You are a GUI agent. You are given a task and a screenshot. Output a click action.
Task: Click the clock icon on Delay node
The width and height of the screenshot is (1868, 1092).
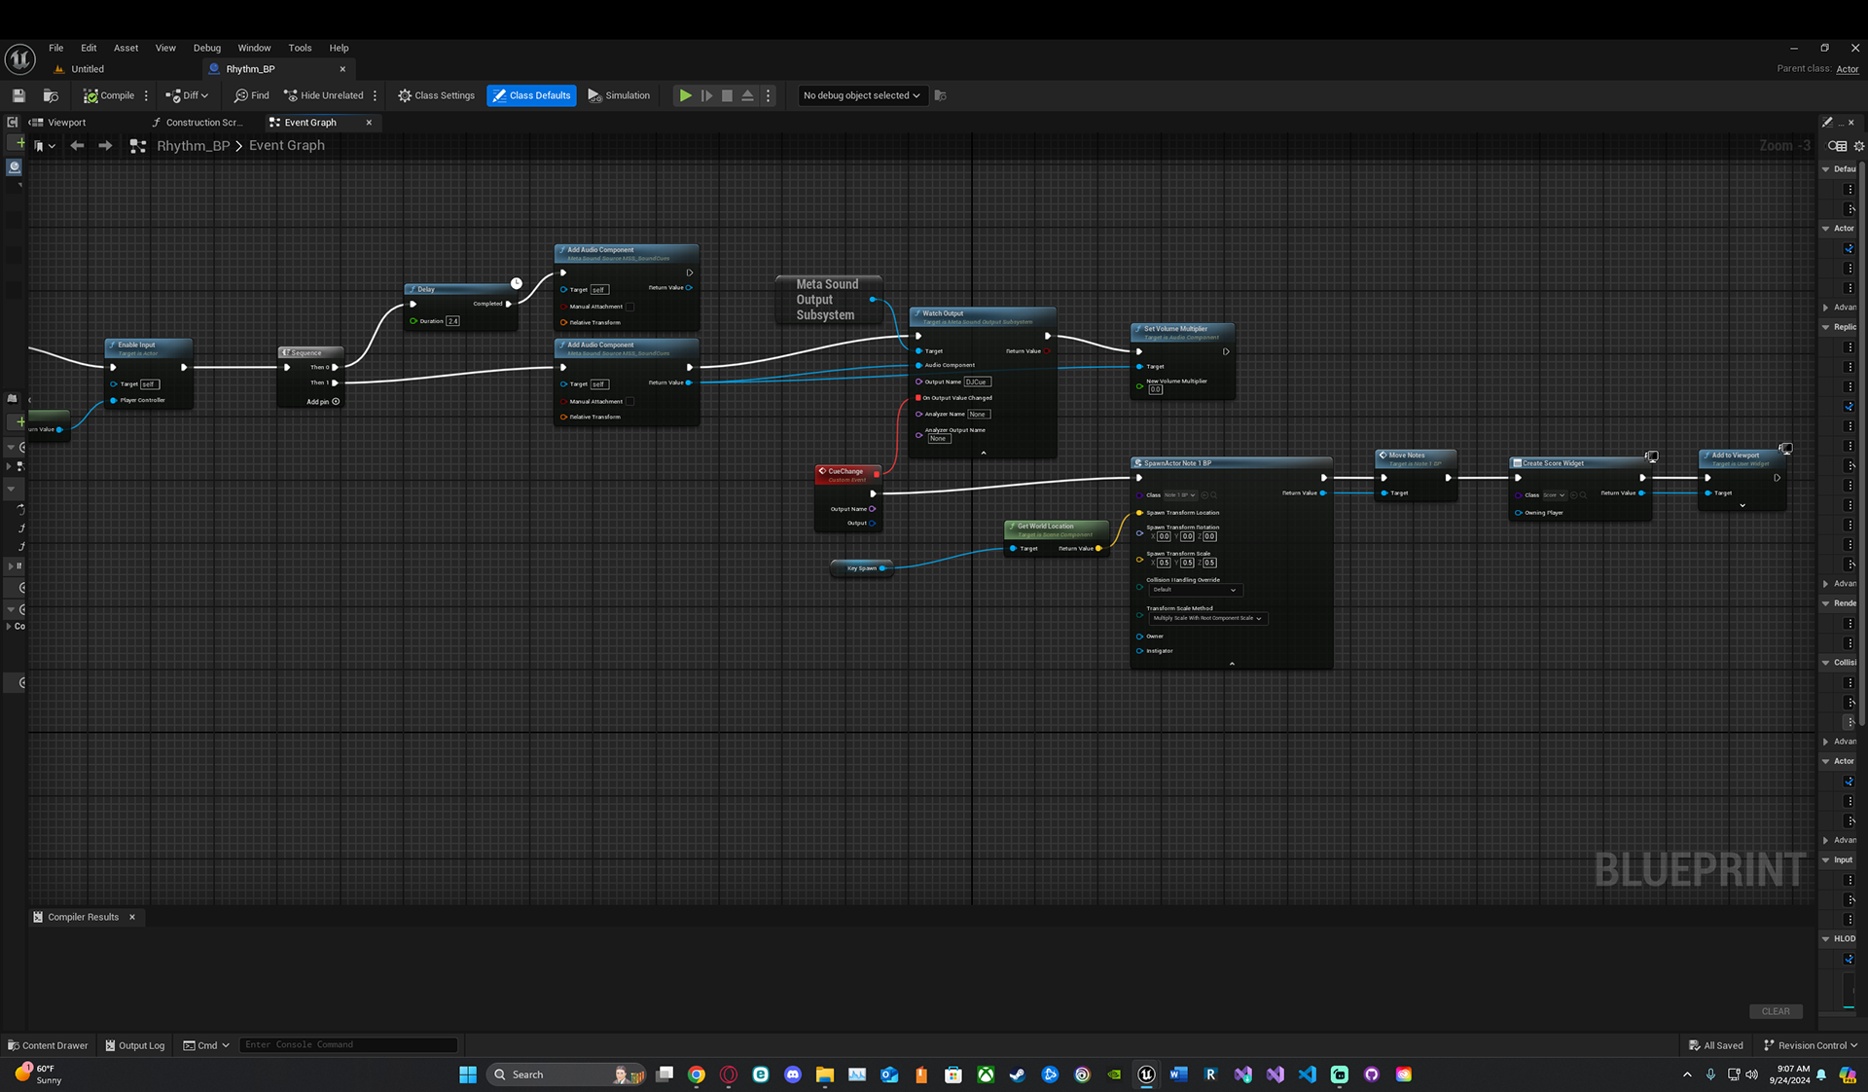click(x=517, y=283)
